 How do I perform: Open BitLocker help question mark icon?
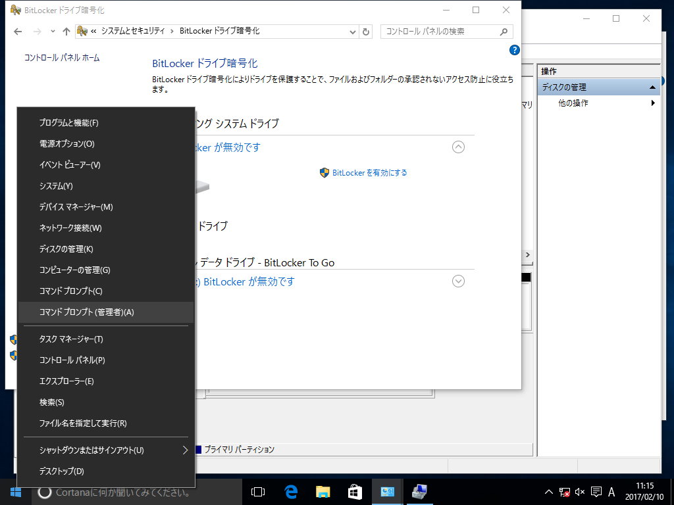click(515, 50)
